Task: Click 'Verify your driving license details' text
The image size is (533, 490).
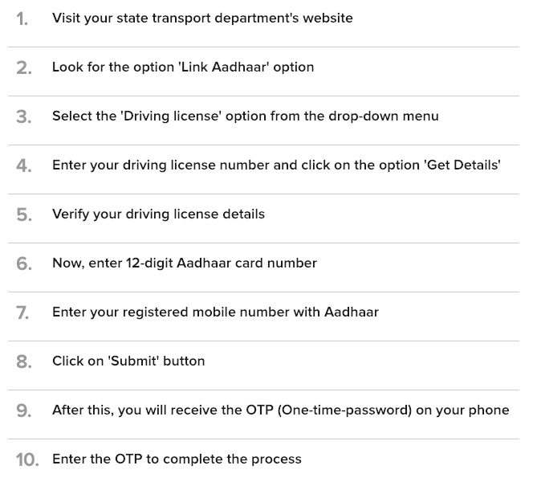Action: (158, 214)
